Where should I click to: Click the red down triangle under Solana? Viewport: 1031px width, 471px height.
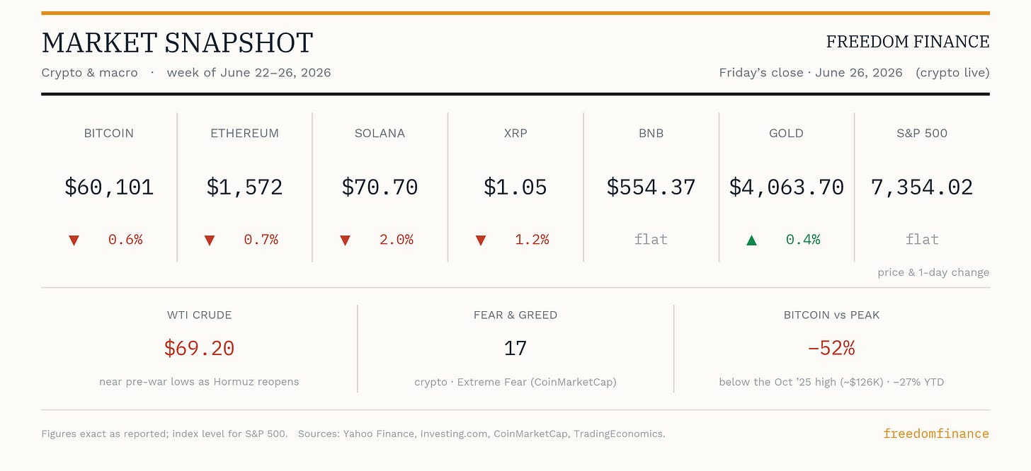click(x=345, y=240)
